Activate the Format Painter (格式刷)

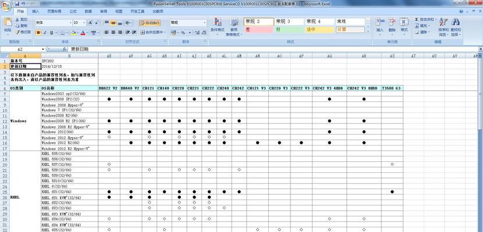click(23, 32)
